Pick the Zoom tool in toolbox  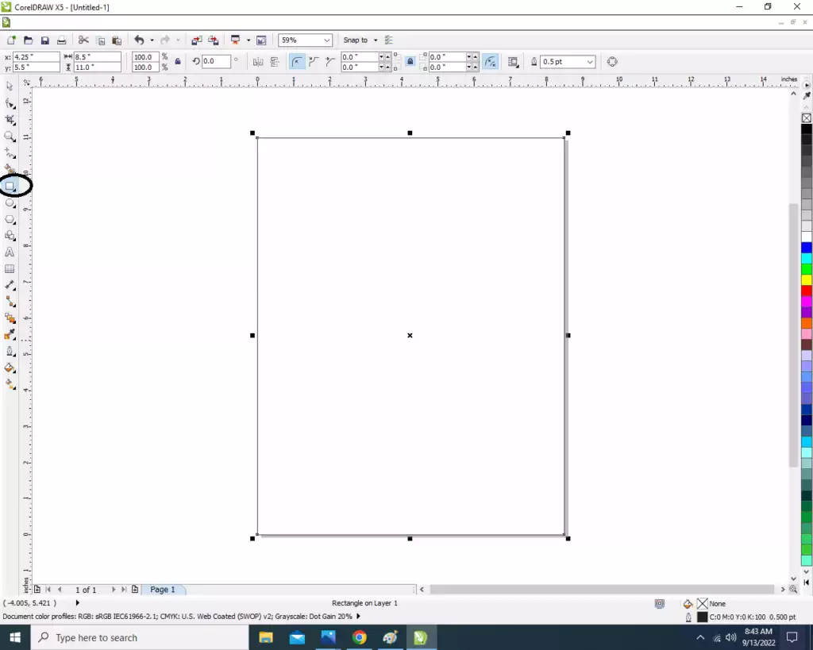click(10, 137)
